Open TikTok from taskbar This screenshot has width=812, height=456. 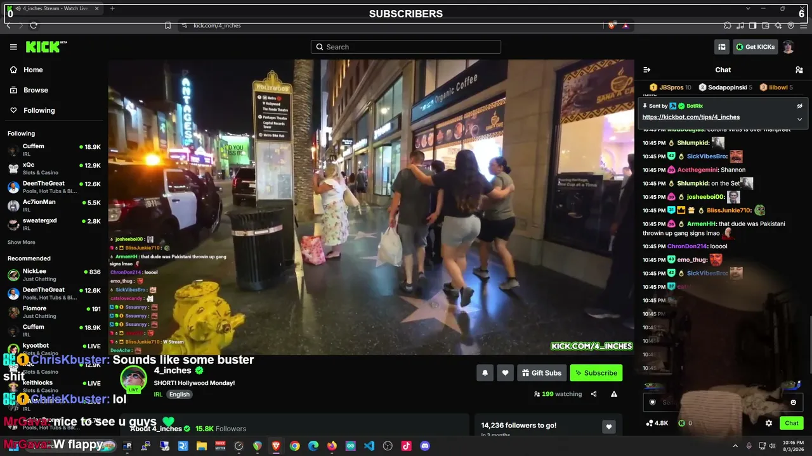pos(406,446)
